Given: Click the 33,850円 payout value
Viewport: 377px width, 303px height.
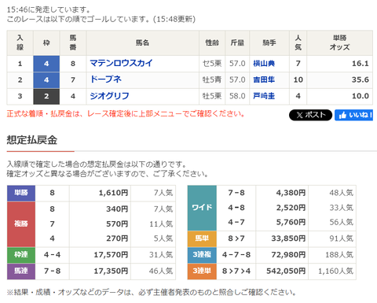Looking at the screenshot, I should 288,238.
